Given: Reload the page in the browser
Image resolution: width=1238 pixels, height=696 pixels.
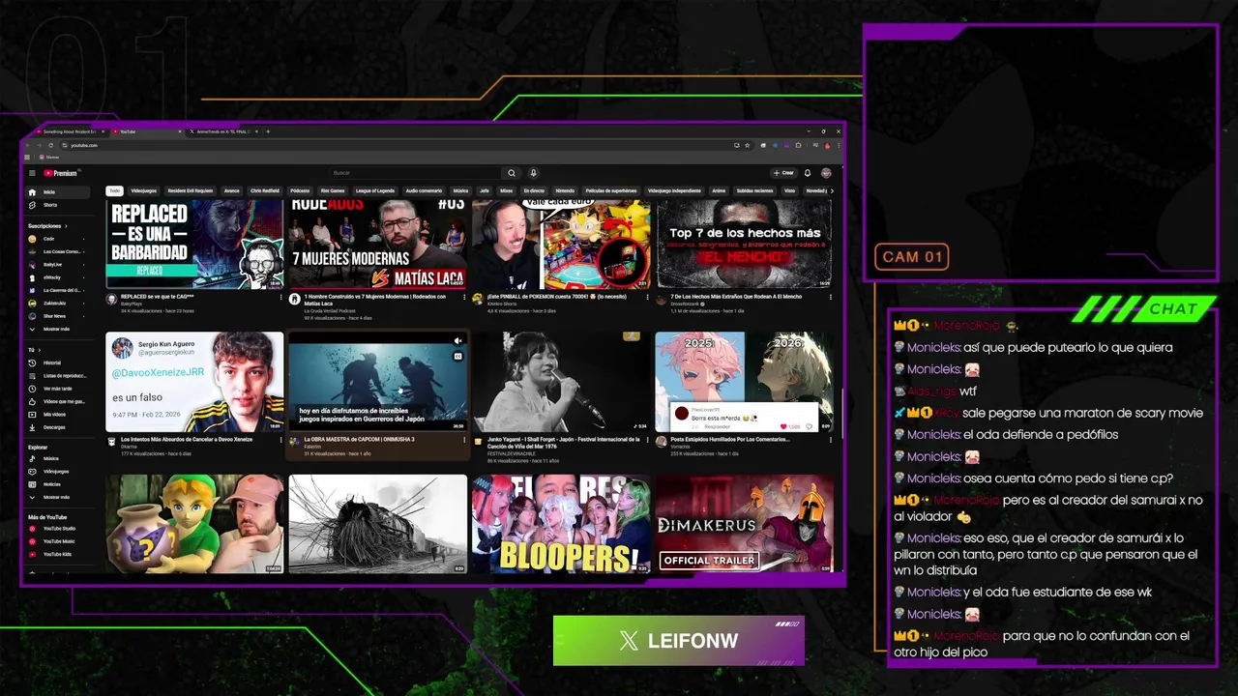Looking at the screenshot, I should [51, 145].
